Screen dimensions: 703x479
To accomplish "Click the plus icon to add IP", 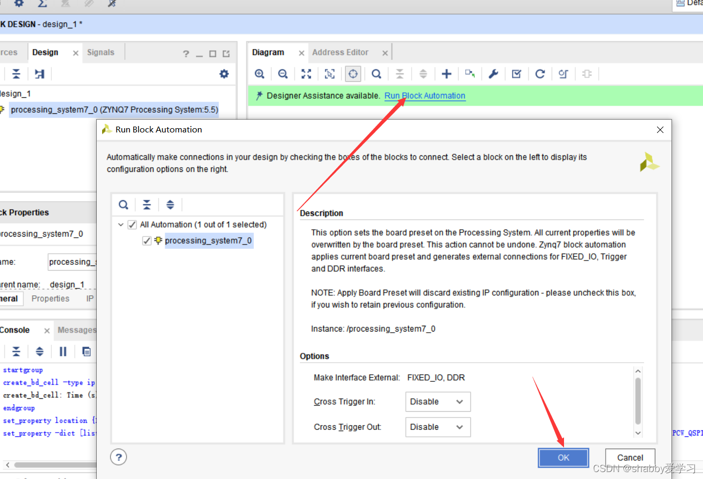I will pos(446,74).
